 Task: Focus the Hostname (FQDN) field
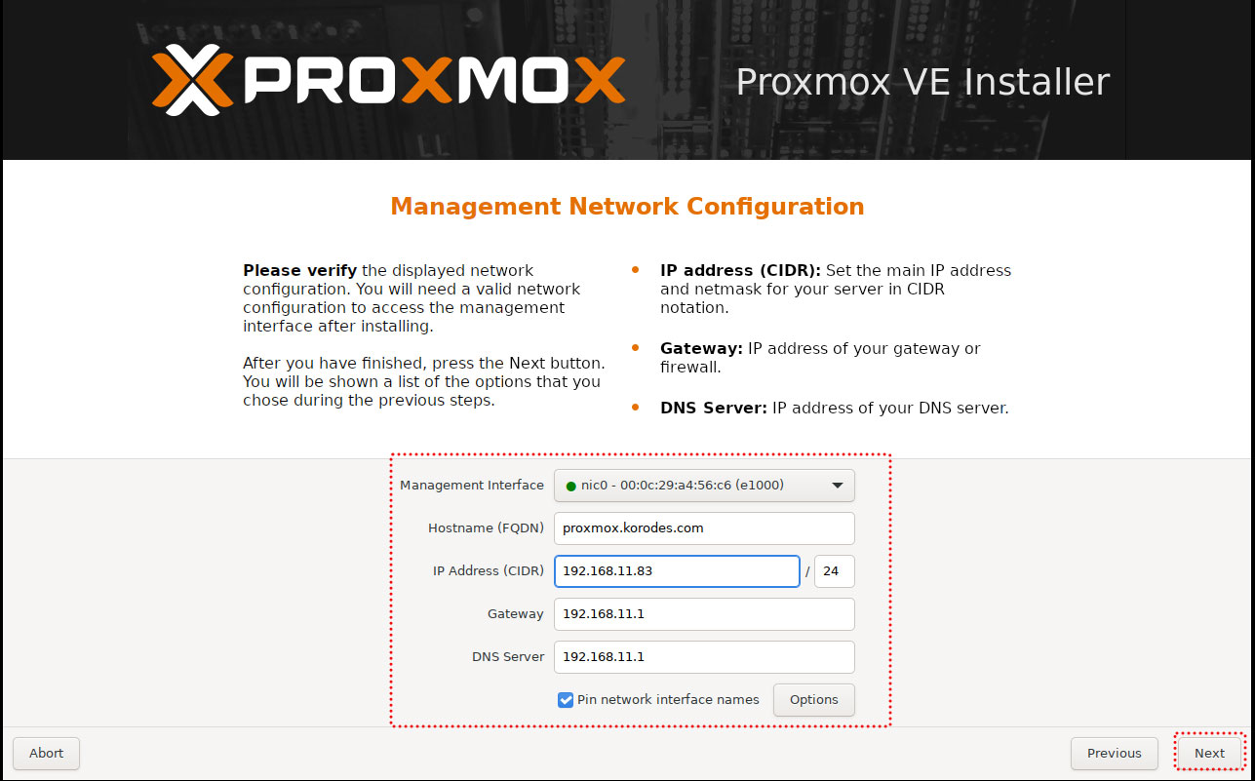tap(704, 528)
